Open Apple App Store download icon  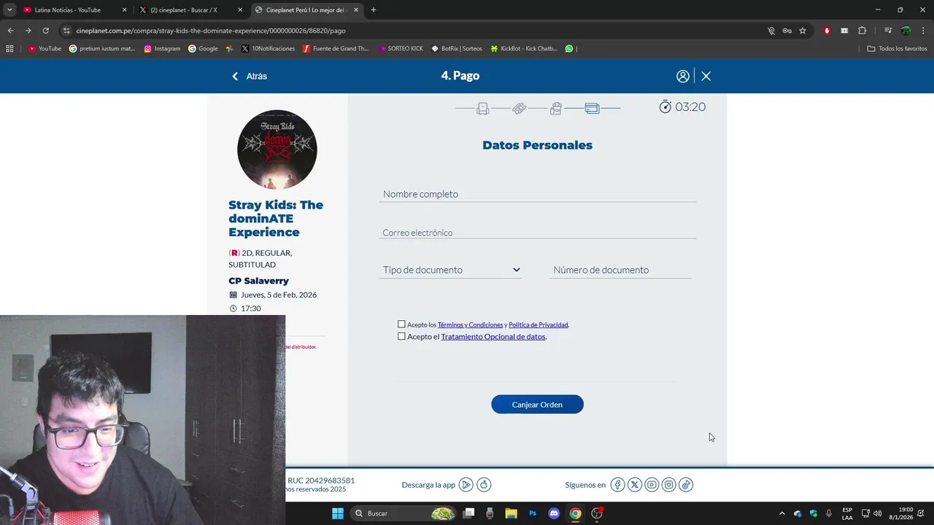[484, 485]
